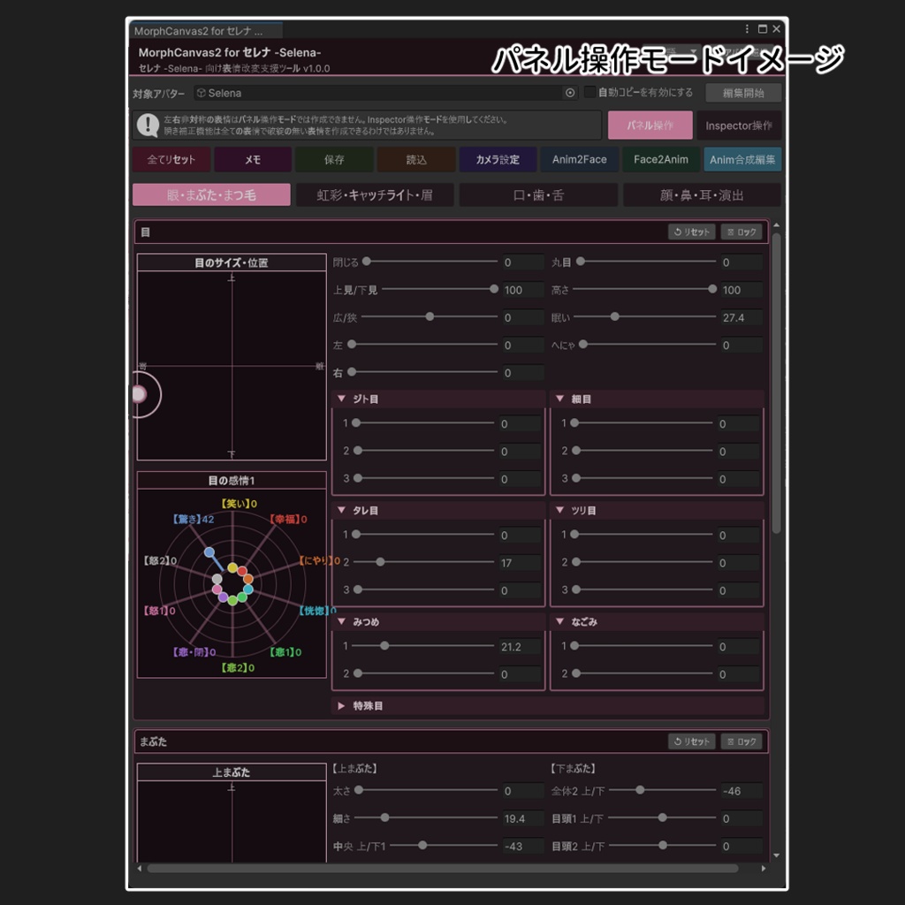Click the 太さ slider handle
The height and width of the screenshot is (905, 905).
(x=359, y=789)
